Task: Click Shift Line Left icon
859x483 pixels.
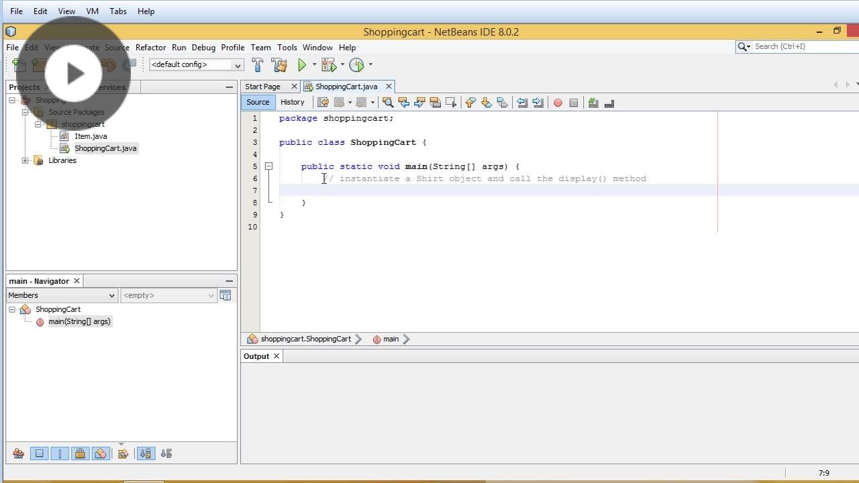Action: pos(522,103)
